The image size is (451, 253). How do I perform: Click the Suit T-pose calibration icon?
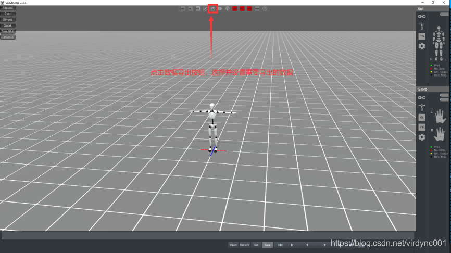click(x=422, y=26)
